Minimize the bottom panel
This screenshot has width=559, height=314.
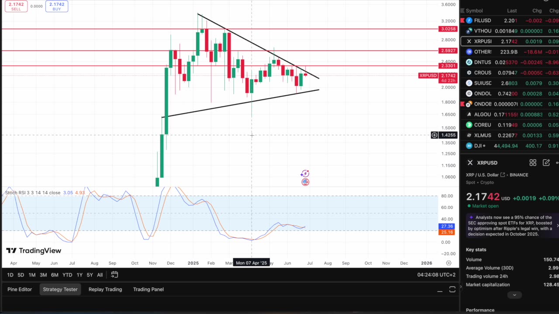point(440,290)
